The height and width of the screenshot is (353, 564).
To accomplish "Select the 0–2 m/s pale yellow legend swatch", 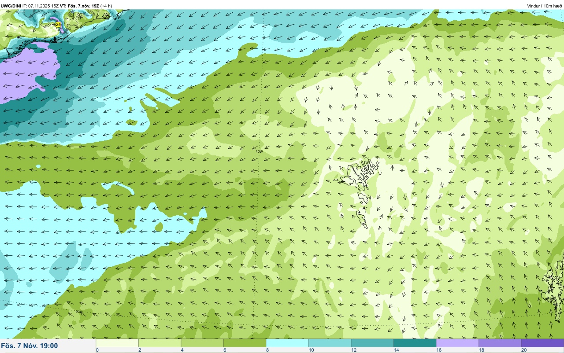I will [117, 343].
